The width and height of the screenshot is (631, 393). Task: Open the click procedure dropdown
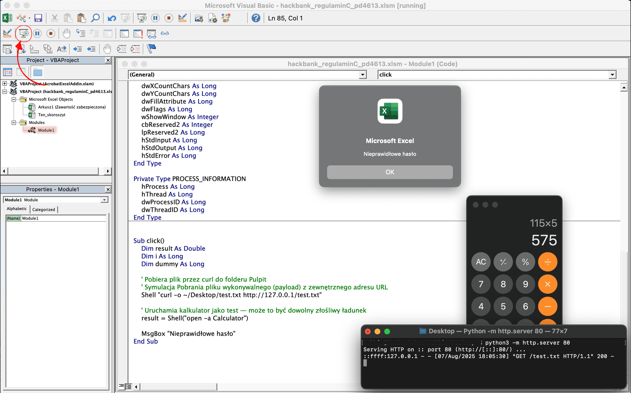click(x=612, y=75)
